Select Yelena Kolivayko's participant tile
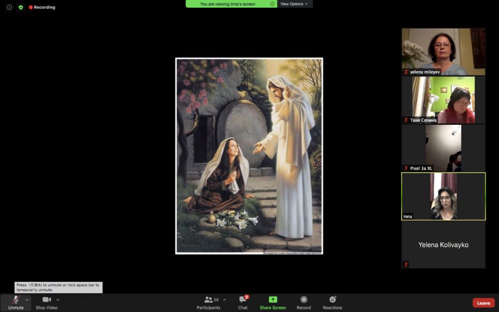This screenshot has height=312, width=499. [443, 245]
